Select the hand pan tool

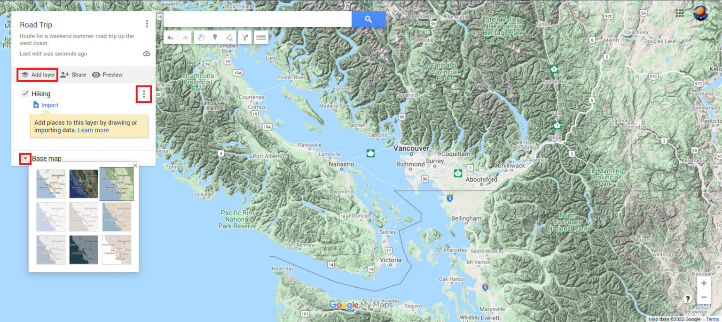click(x=201, y=38)
